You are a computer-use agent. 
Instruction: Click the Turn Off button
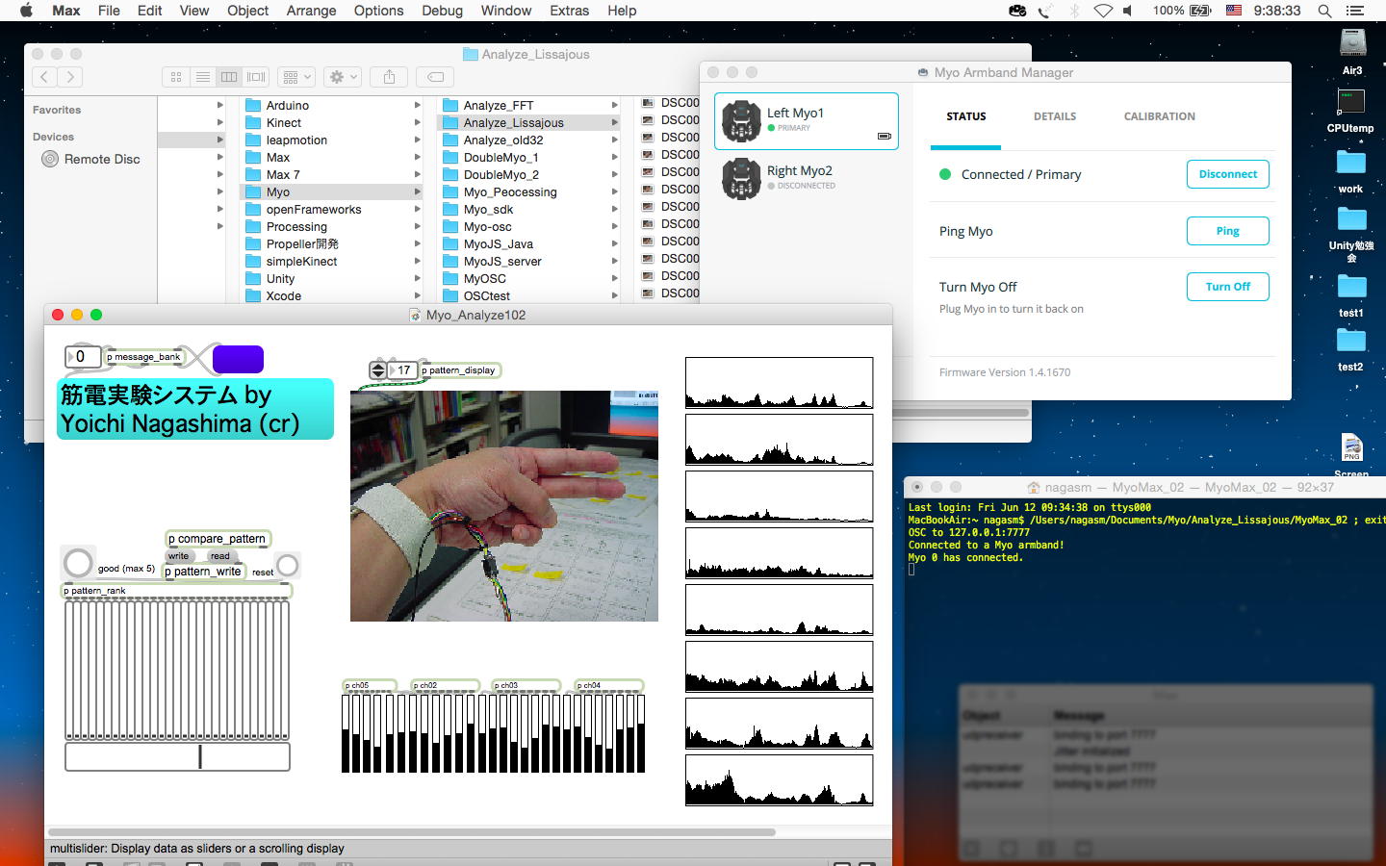click(x=1227, y=287)
